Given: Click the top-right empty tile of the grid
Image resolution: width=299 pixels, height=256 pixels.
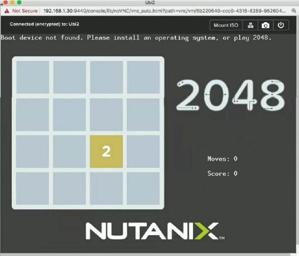Looking at the screenshot, I should (143, 77).
